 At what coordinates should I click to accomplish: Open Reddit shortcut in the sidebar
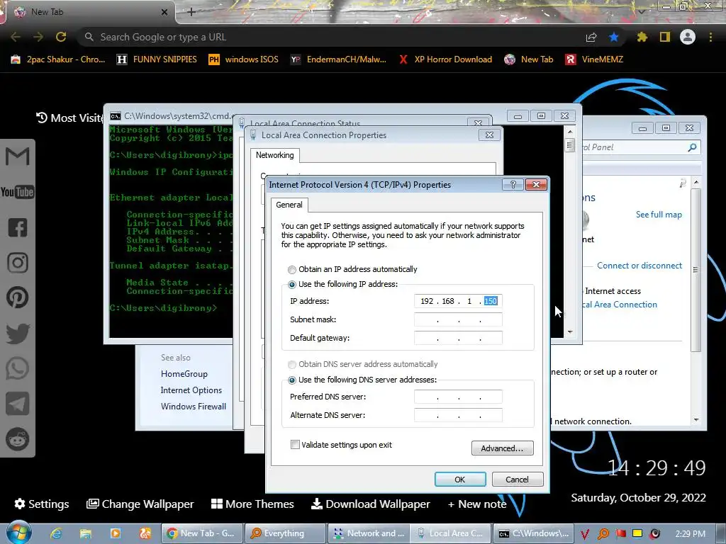coord(18,439)
